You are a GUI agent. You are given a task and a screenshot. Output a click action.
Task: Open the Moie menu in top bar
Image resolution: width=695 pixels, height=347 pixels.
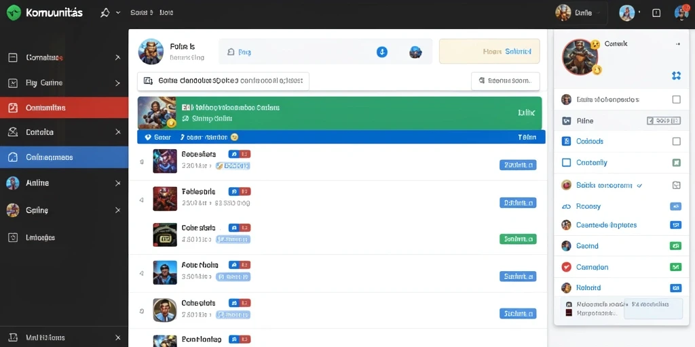166,13
